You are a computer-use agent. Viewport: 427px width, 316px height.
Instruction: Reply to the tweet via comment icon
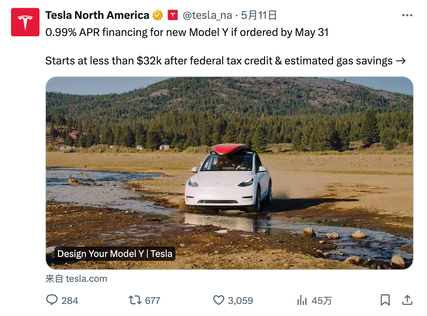click(52, 300)
